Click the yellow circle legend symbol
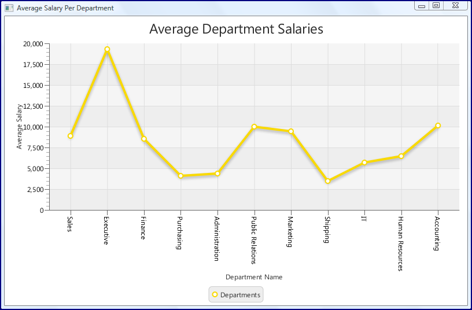The height and width of the screenshot is (310, 472). click(x=215, y=294)
